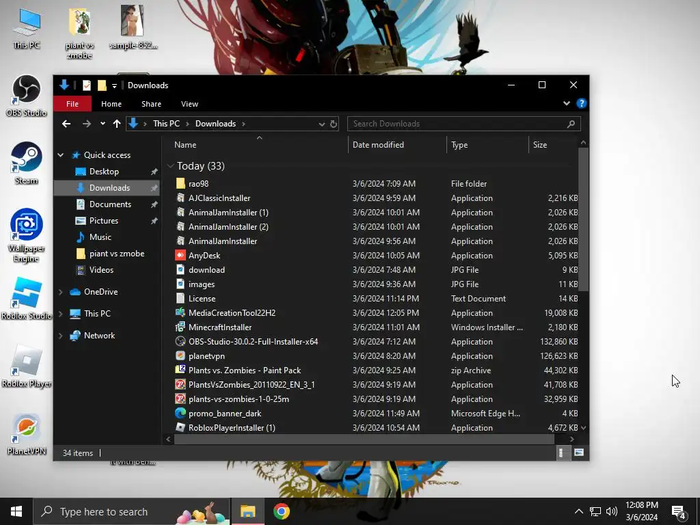
Task: Open the File menu tab
Action: 72,104
